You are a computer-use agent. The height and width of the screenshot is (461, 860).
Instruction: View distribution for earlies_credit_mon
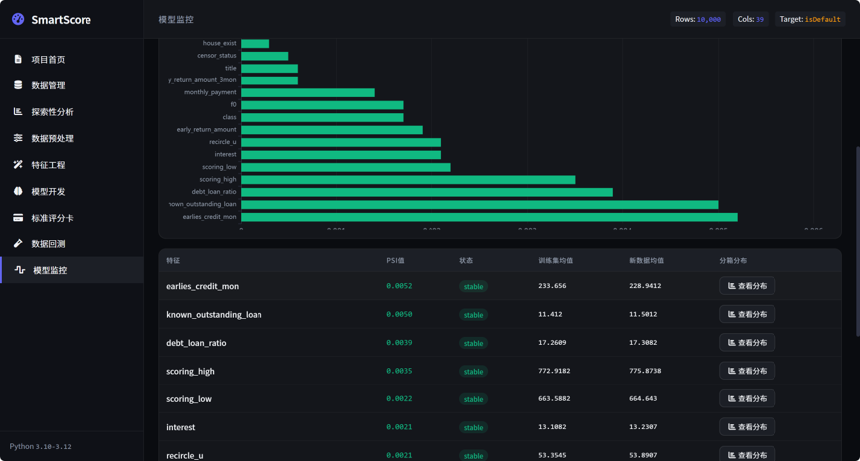pyautogui.click(x=747, y=285)
